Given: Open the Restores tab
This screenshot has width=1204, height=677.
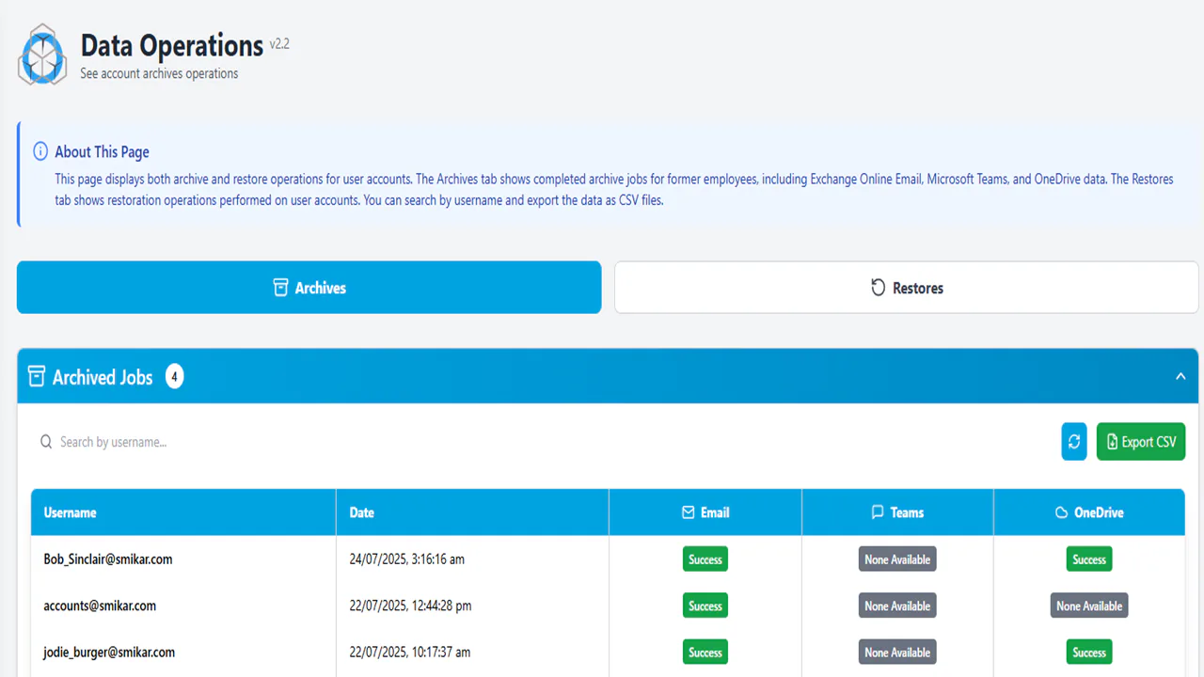Looking at the screenshot, I should click(907, 288).
